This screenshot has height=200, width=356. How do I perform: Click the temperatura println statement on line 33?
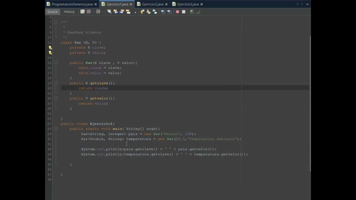[x=164, y=154]
